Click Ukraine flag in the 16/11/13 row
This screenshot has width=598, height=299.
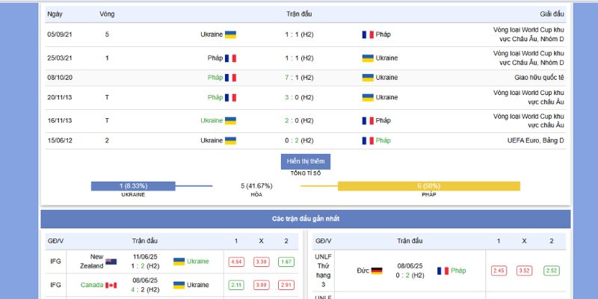tap(230, 120)
